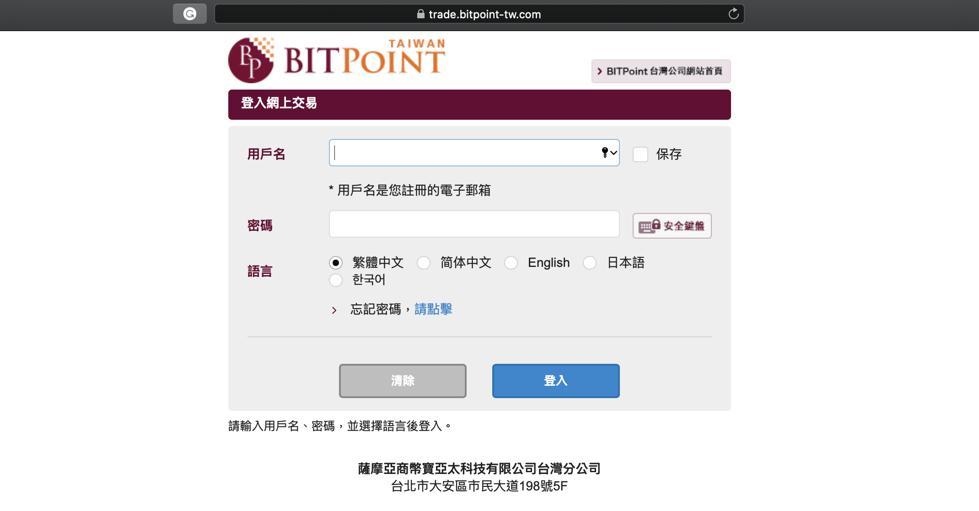Click into the 密碼 password field
Screen dimensions: 979x511
coord(474,224)
